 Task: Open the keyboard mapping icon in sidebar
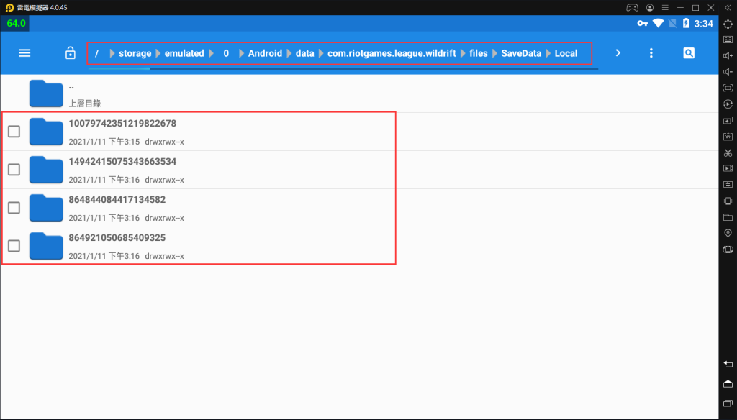coord(728,40)
